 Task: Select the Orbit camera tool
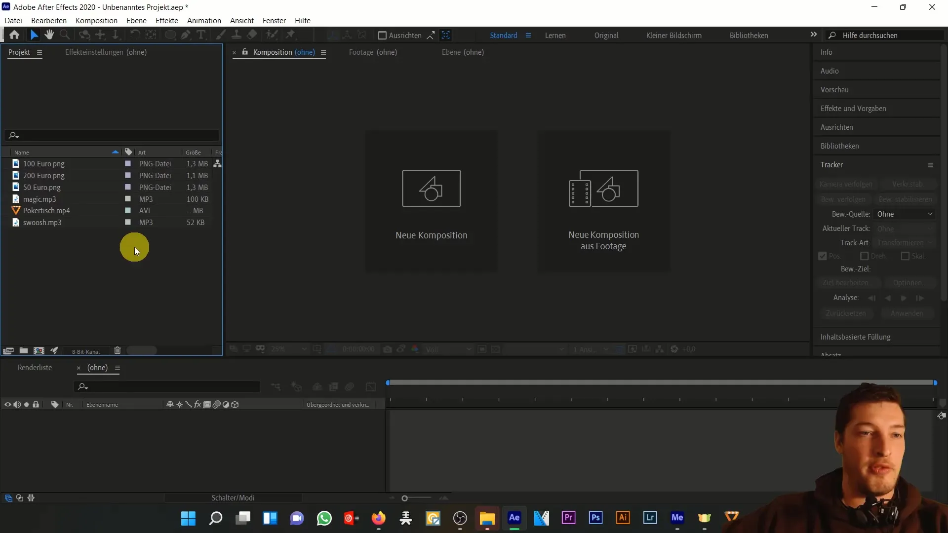pyautogui.click(x=85, y=35)
